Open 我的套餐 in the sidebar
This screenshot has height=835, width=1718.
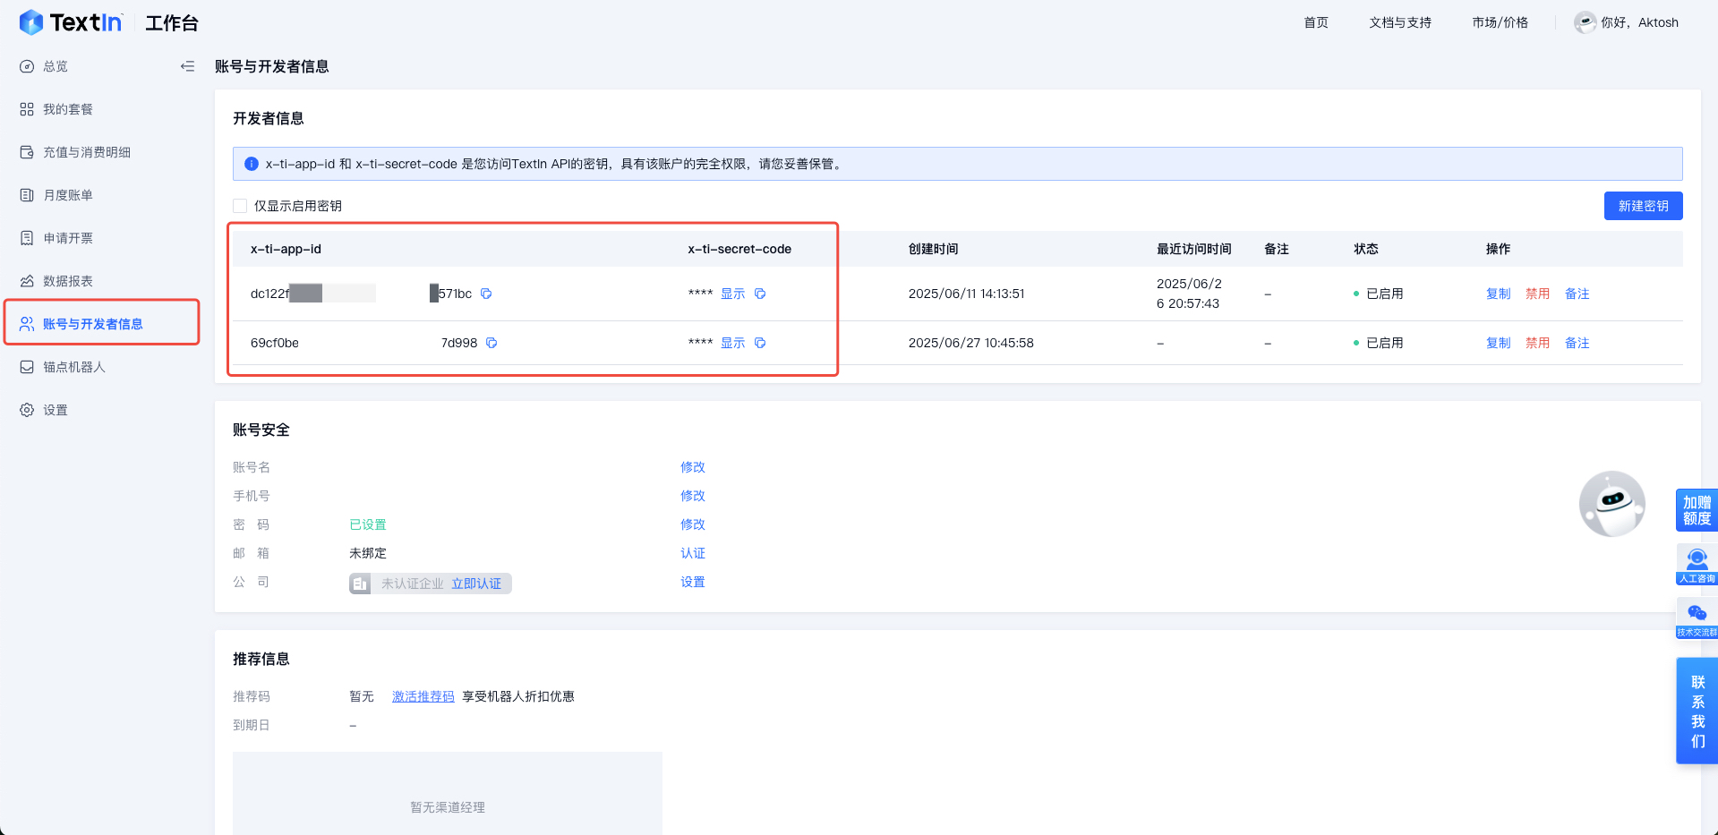[x=68, y=109]
